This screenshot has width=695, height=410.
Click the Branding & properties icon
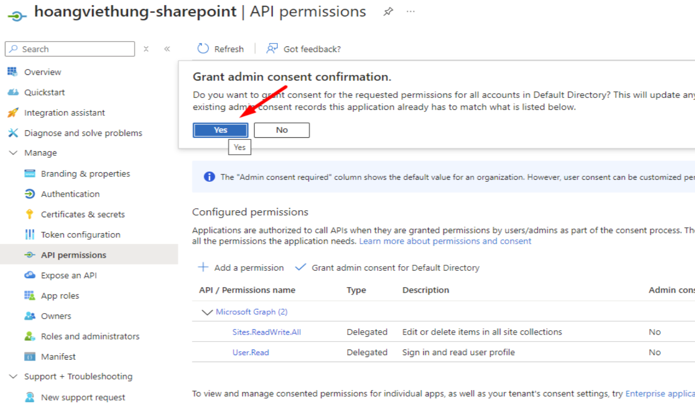(30, 173)
